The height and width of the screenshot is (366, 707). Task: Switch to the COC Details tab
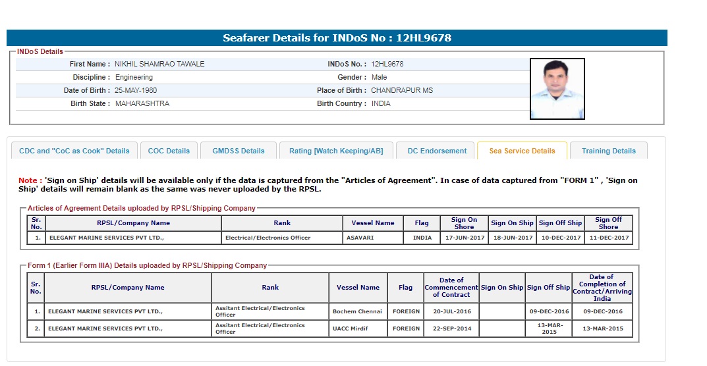click(169, 151)
